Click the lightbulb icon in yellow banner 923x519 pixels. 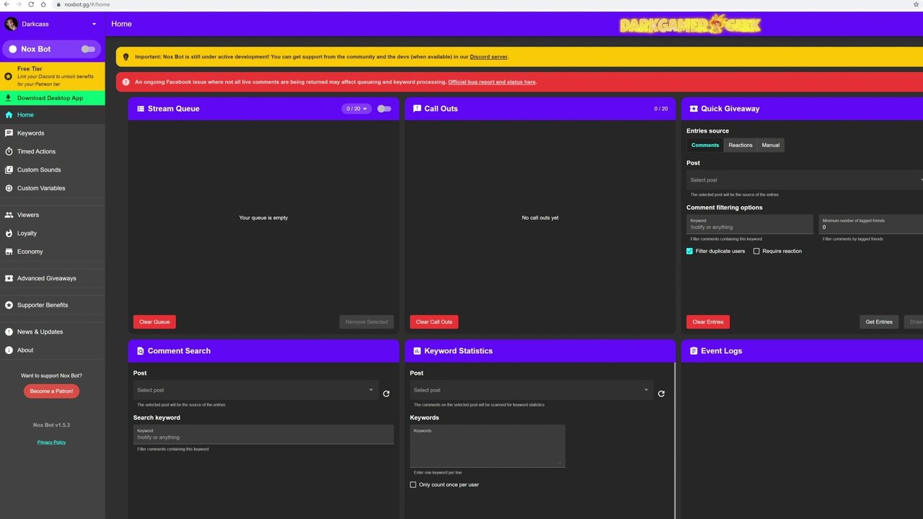pos(126,56)
